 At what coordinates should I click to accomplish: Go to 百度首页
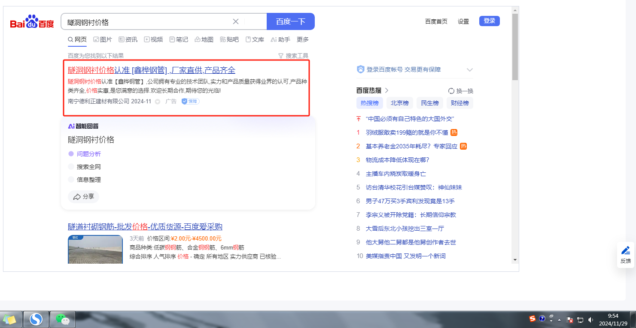[x=436, y=21]
